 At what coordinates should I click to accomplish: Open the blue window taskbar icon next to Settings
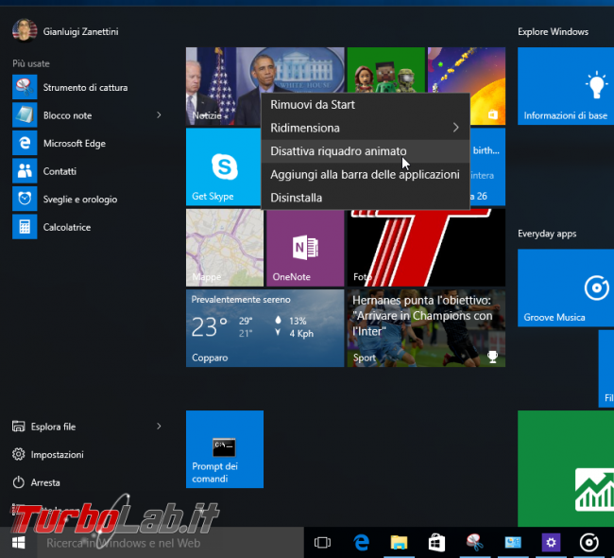click(513, 543)
